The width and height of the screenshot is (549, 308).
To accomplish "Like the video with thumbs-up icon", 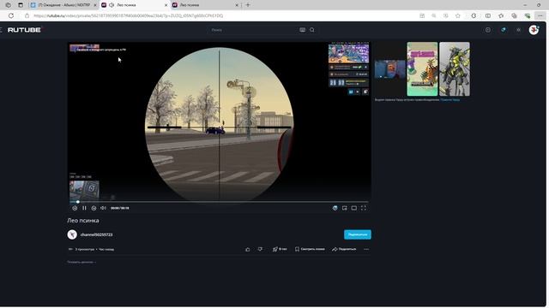I will [x=248, y=249].
